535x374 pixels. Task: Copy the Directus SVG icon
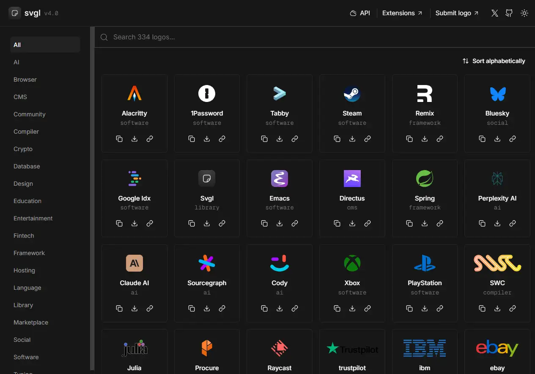tap(337, 223)
